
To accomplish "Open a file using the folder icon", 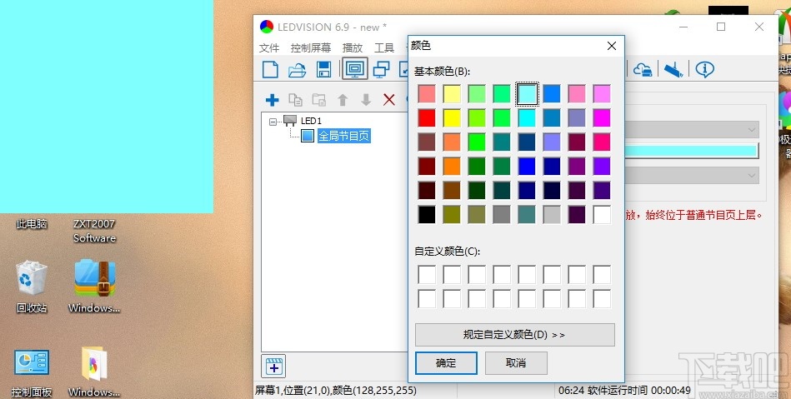I will coord(297,70).
